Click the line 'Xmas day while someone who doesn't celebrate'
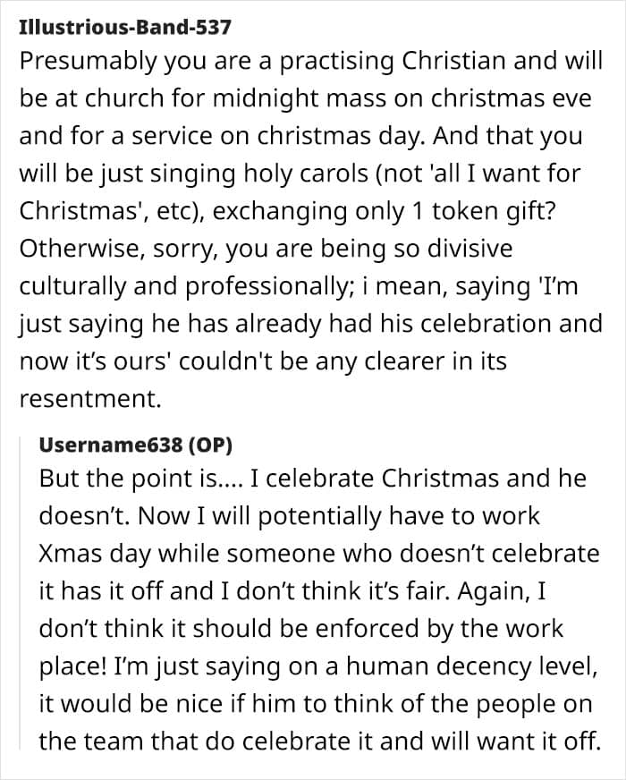 point(319,554)
